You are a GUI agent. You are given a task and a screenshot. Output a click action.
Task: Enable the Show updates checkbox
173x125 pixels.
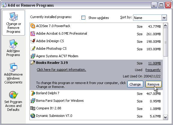83,17
